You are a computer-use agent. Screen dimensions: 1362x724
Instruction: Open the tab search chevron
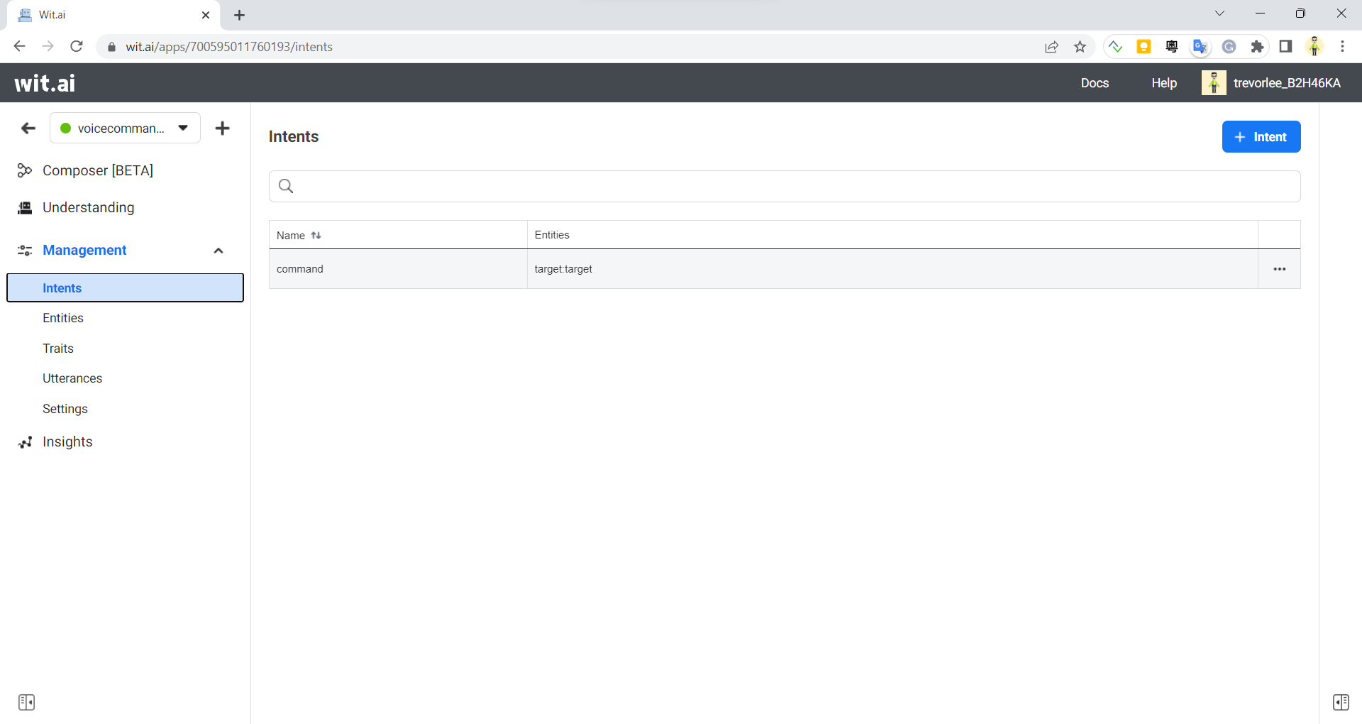[x=1219, y=13]
